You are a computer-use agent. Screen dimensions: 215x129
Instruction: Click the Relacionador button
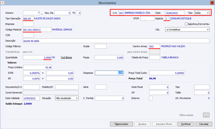pyautogui.click(x=121, y=124)
